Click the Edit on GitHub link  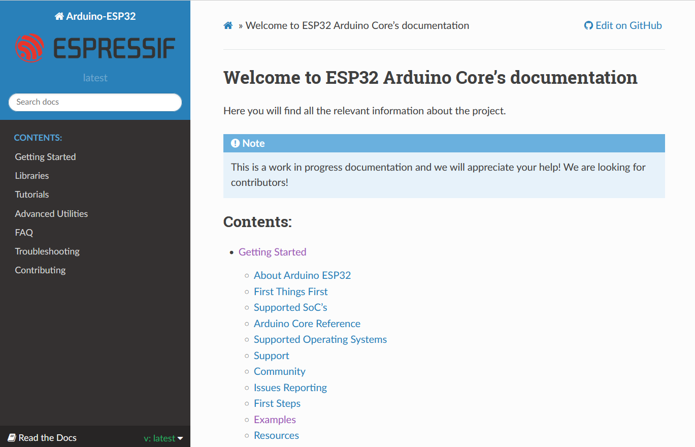click(x=628, y=25)
